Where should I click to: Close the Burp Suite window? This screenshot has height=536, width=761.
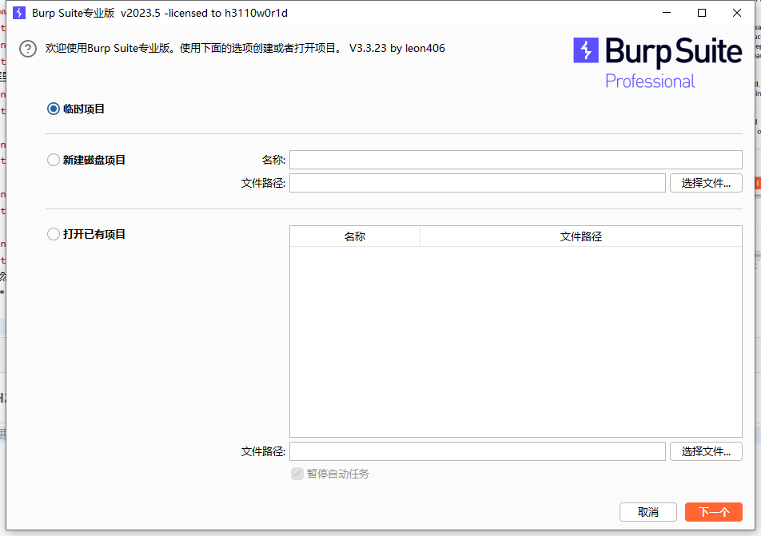[737, 13]
